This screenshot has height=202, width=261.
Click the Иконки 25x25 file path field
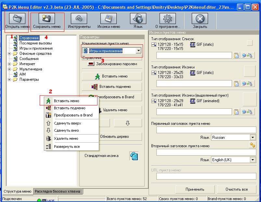pyautogui.click(x=194, y=83)
